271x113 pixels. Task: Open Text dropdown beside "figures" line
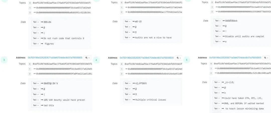35,44
